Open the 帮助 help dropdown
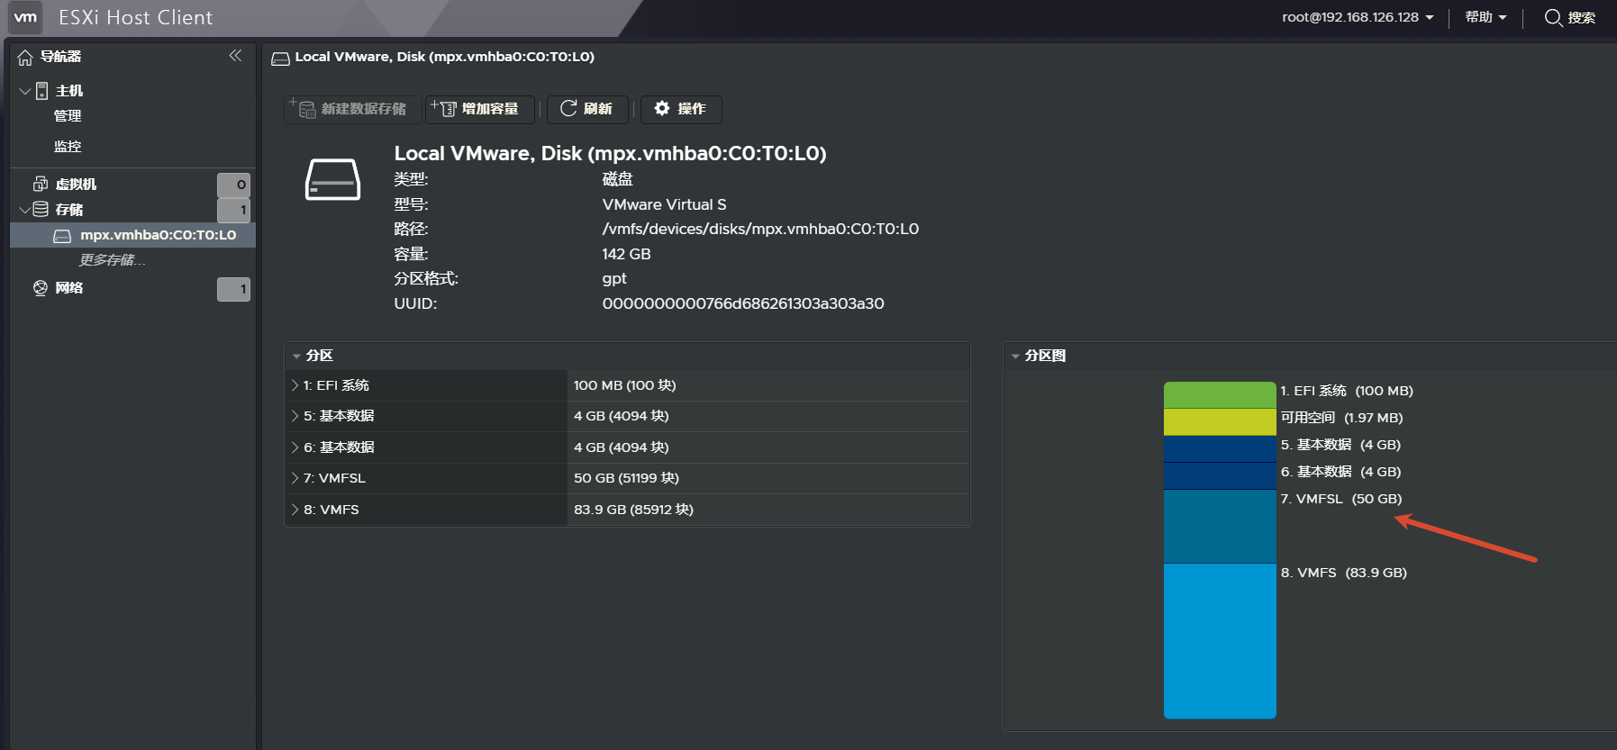Viewport: 1617px width, 750px height. [x=1485, y=17]
